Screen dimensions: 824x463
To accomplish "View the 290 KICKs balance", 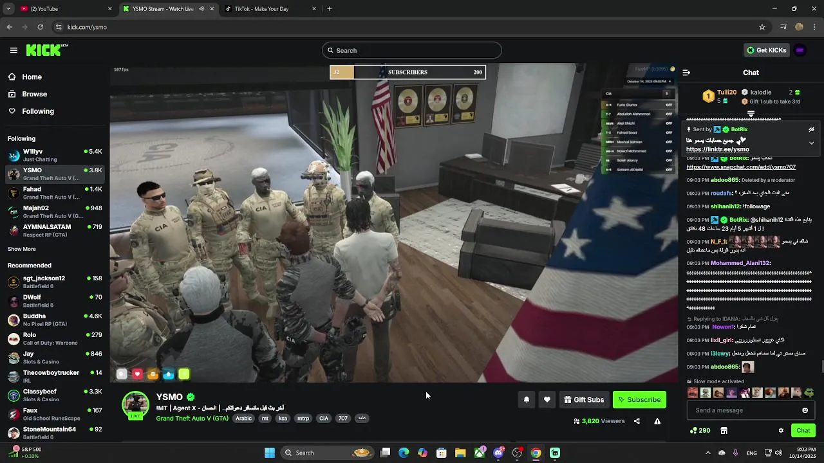I will point(700,430).
